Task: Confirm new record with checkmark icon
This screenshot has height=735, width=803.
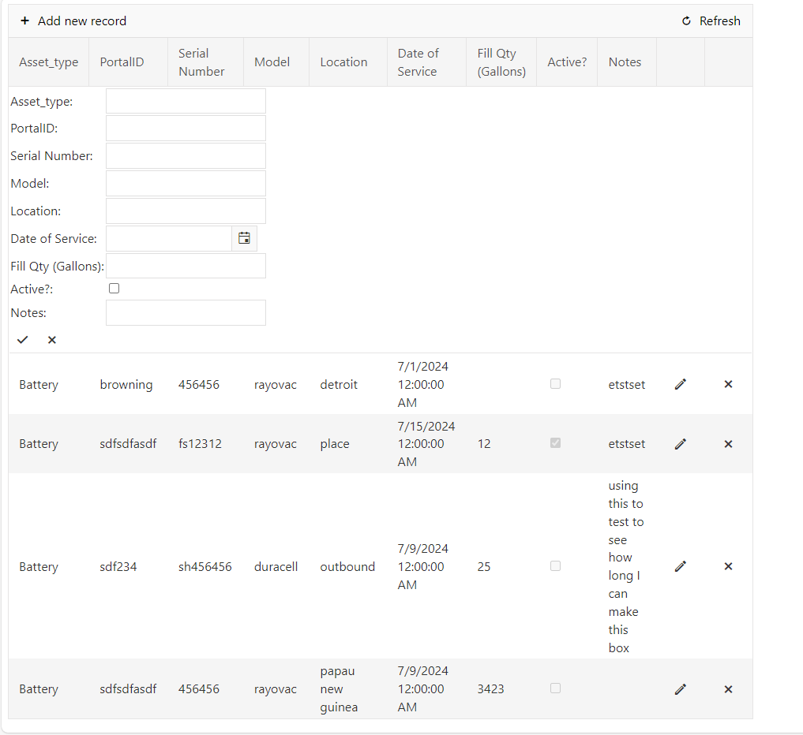Action: tap(23, 340)
